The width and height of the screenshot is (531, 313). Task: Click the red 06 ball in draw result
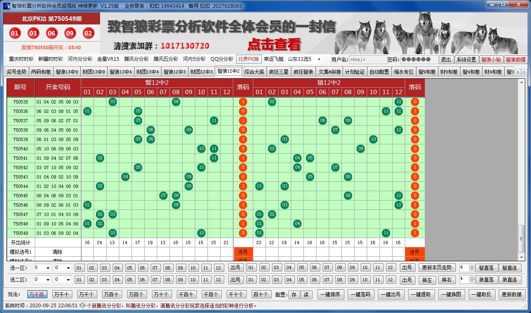pyautogui.click(x=51, y=33)
